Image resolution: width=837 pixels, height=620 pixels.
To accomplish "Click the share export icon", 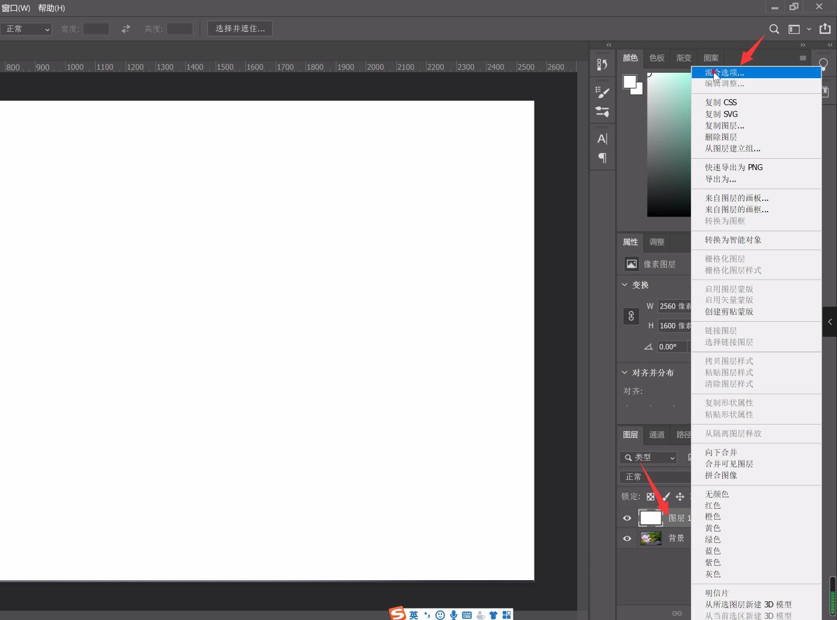I will click(825, 28).
